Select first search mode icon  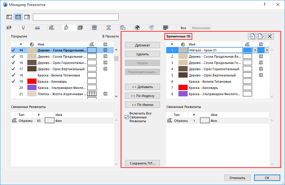coord(9,17)
